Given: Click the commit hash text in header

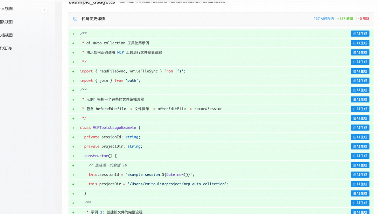Looking at the screenshot, I should pyautogui.click(x=172, y=2).
